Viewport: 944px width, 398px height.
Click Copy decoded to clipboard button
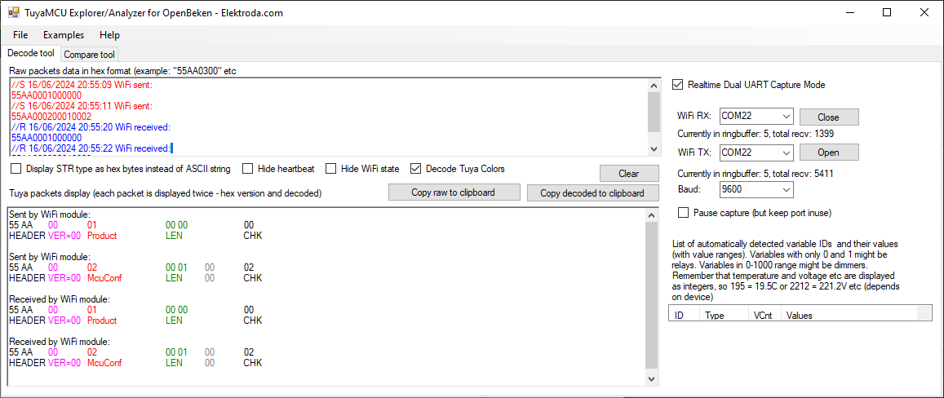pos(592,192)
